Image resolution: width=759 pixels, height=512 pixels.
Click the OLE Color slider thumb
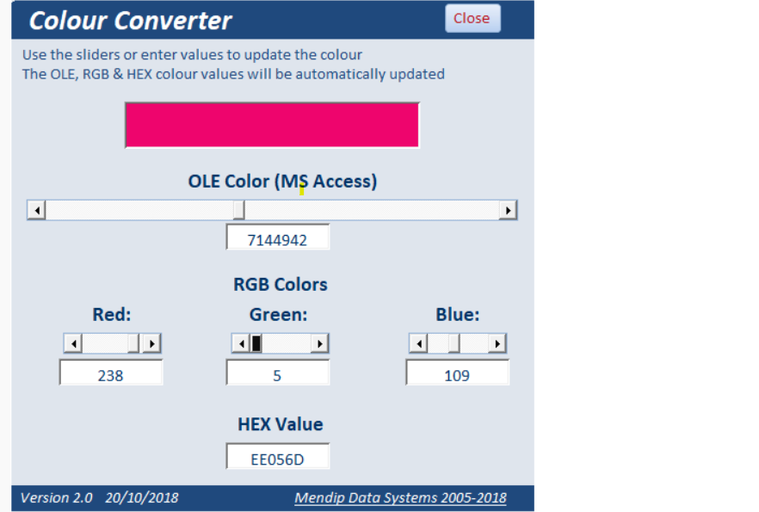pos(238,210)
